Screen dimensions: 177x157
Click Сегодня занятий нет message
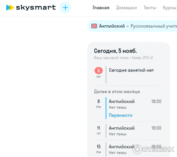[131, 70]
